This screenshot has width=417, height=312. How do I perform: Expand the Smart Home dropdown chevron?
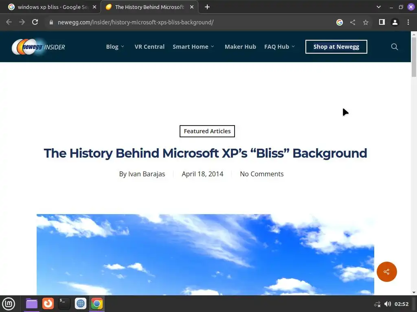coord(212,47)
